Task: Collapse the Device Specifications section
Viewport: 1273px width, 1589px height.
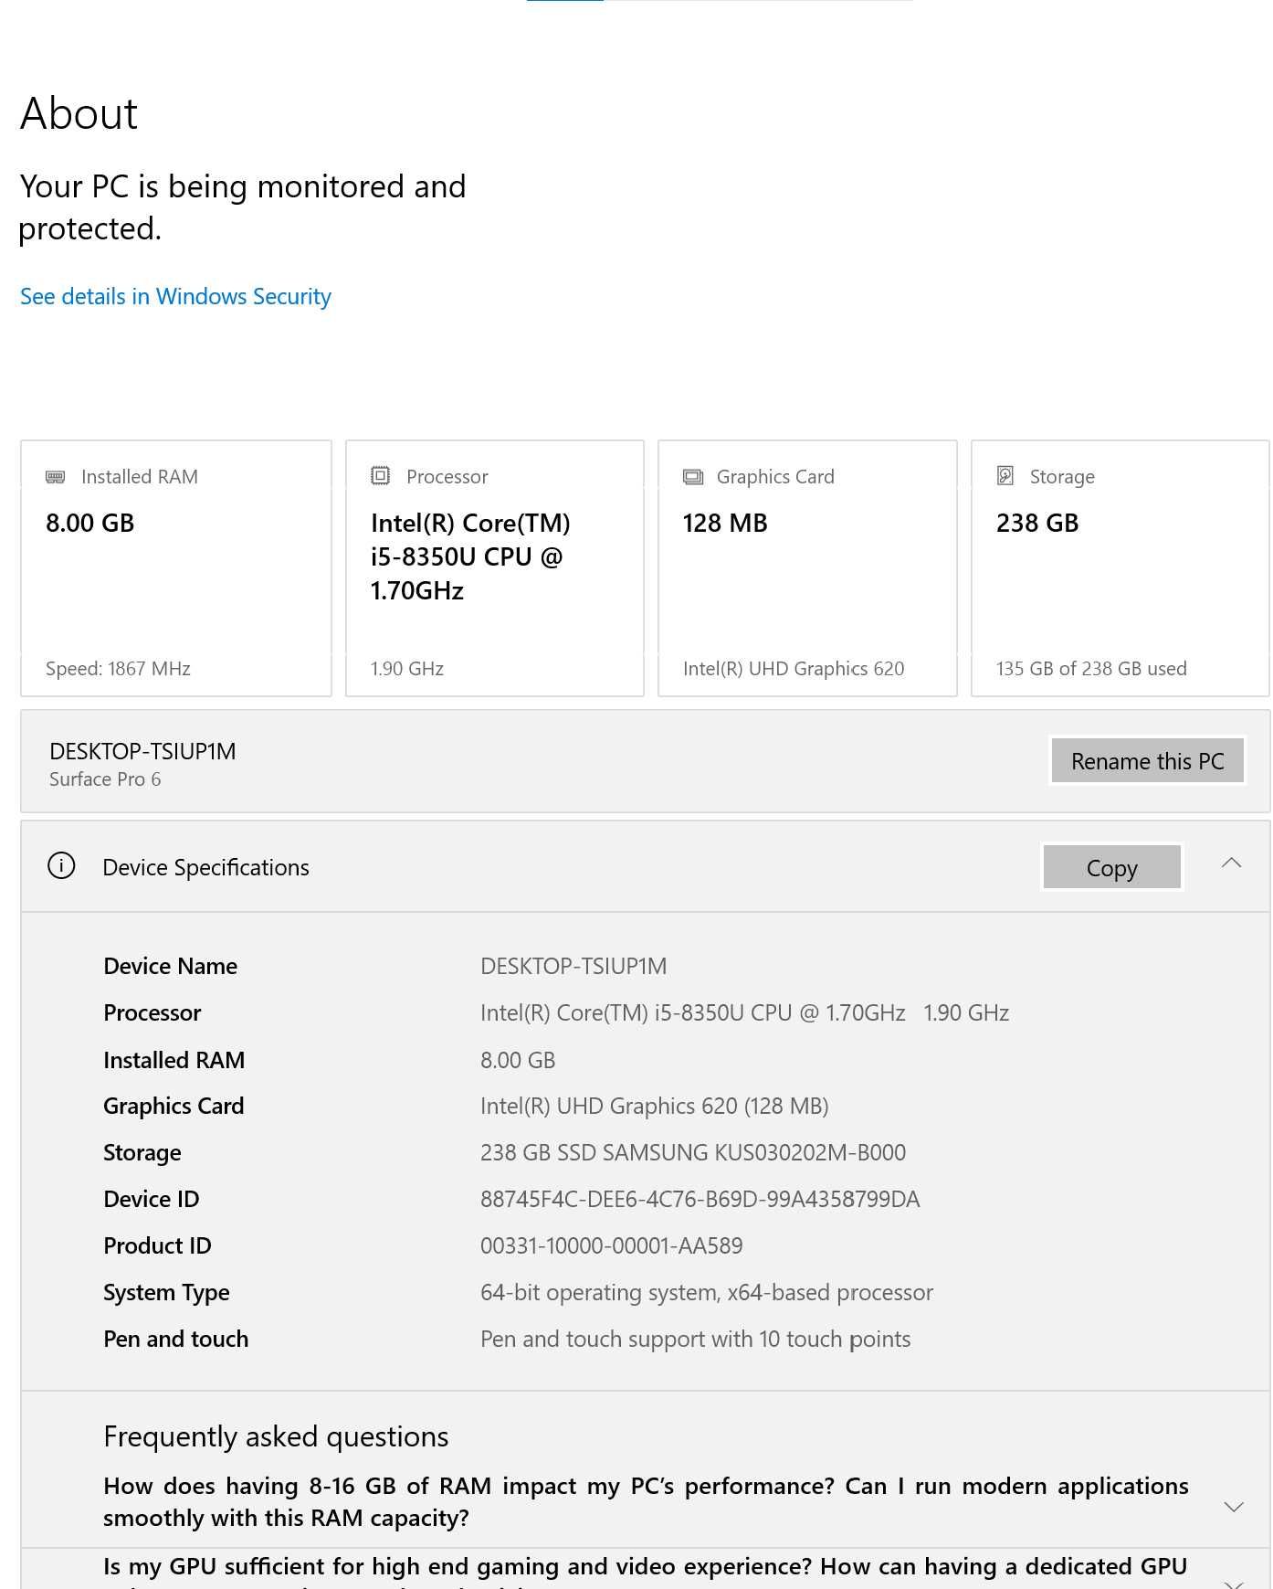Action: click(1232, 863)
